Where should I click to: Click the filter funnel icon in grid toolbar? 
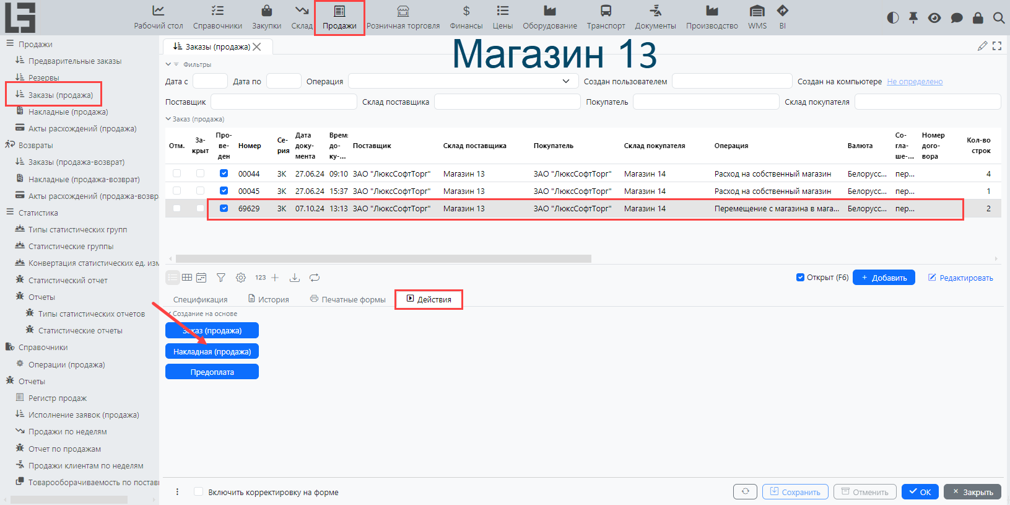click(220, 278)
